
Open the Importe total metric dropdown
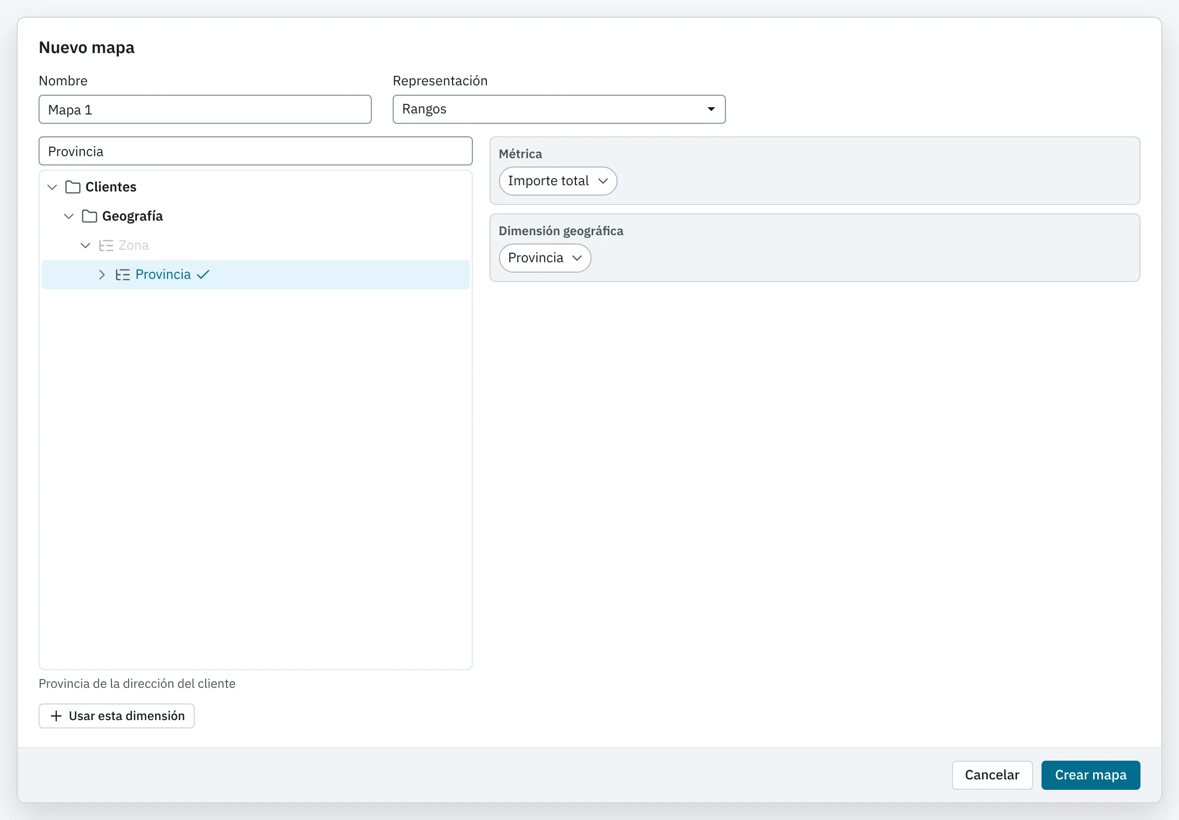(558, 181)
